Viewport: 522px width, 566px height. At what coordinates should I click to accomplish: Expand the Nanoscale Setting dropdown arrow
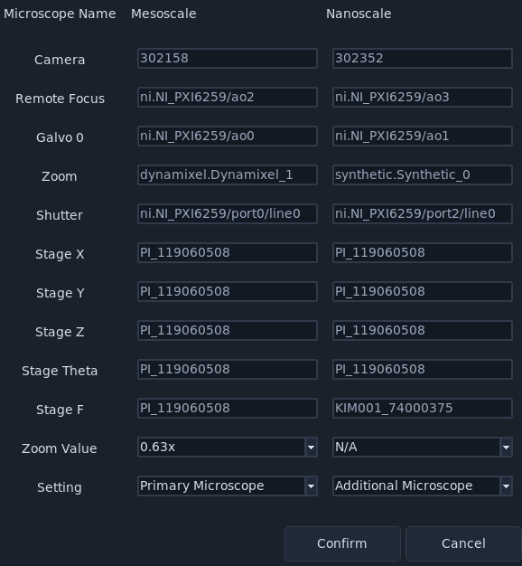pos(506,486)
